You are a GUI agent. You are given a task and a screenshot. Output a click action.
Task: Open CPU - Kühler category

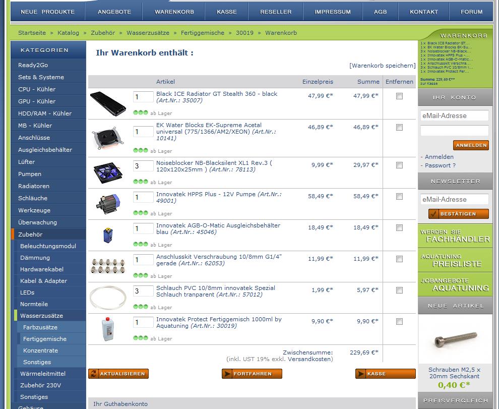click(48, 89)
